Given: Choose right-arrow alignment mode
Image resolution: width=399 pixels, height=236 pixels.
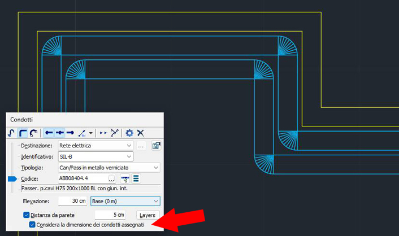Looking at the screenshot, I should point(70,133).
